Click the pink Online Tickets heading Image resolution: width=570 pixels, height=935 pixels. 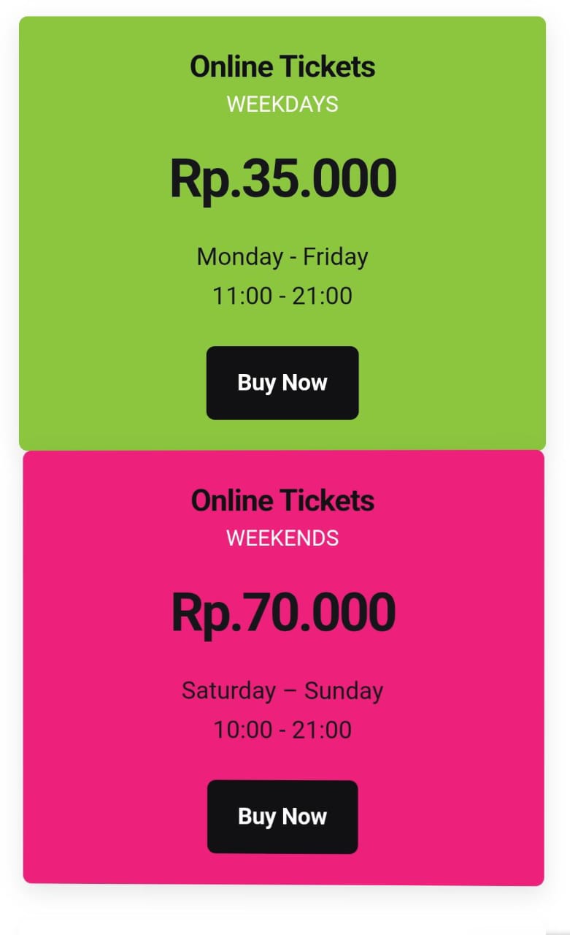[x=282, y=500]
